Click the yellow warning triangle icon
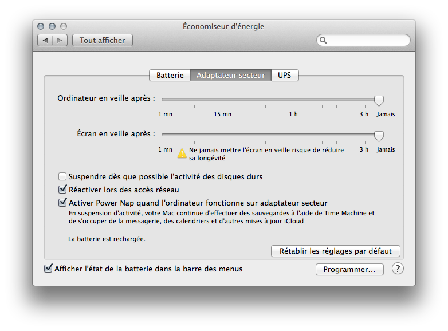The image size is (448, 331). coord(182,153)
